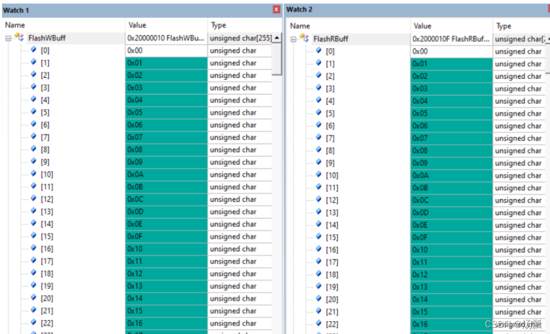Click the FlashWBuff array variable icon

click(x=19, y=37)
